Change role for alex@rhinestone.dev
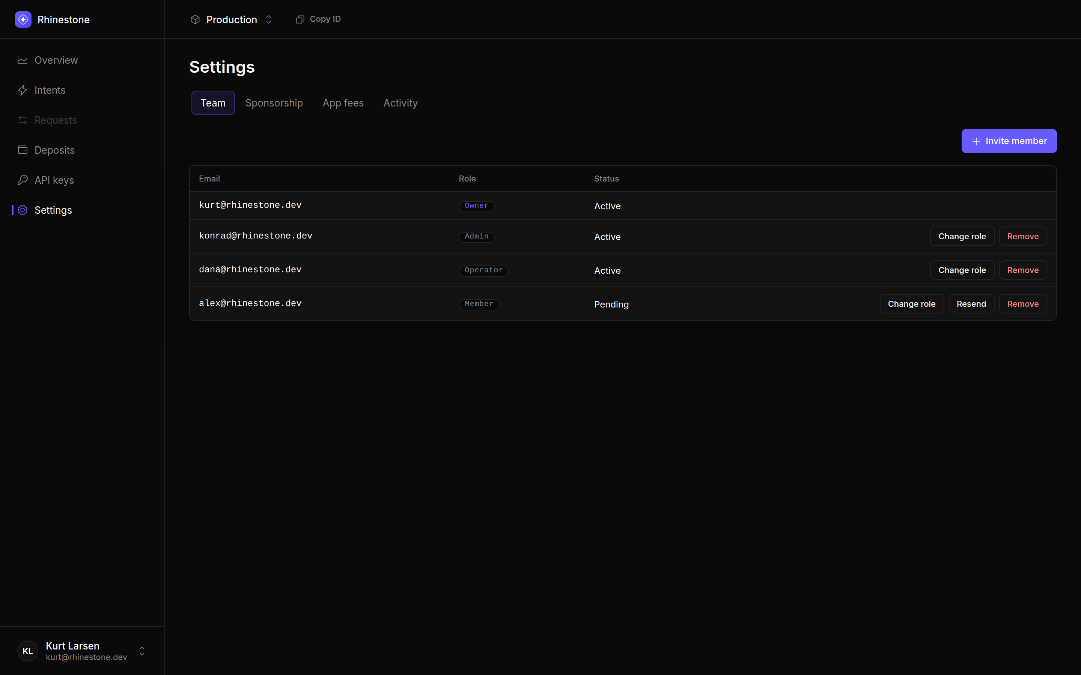Image resolution: width=1081 pixels, height=675 pixels. pyautogui.click(x=911, y=304)
